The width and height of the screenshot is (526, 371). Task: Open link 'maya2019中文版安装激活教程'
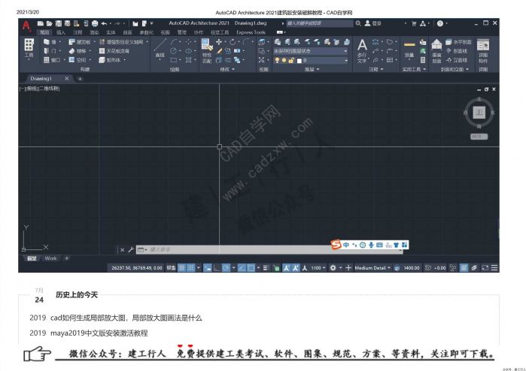[99, 333]
